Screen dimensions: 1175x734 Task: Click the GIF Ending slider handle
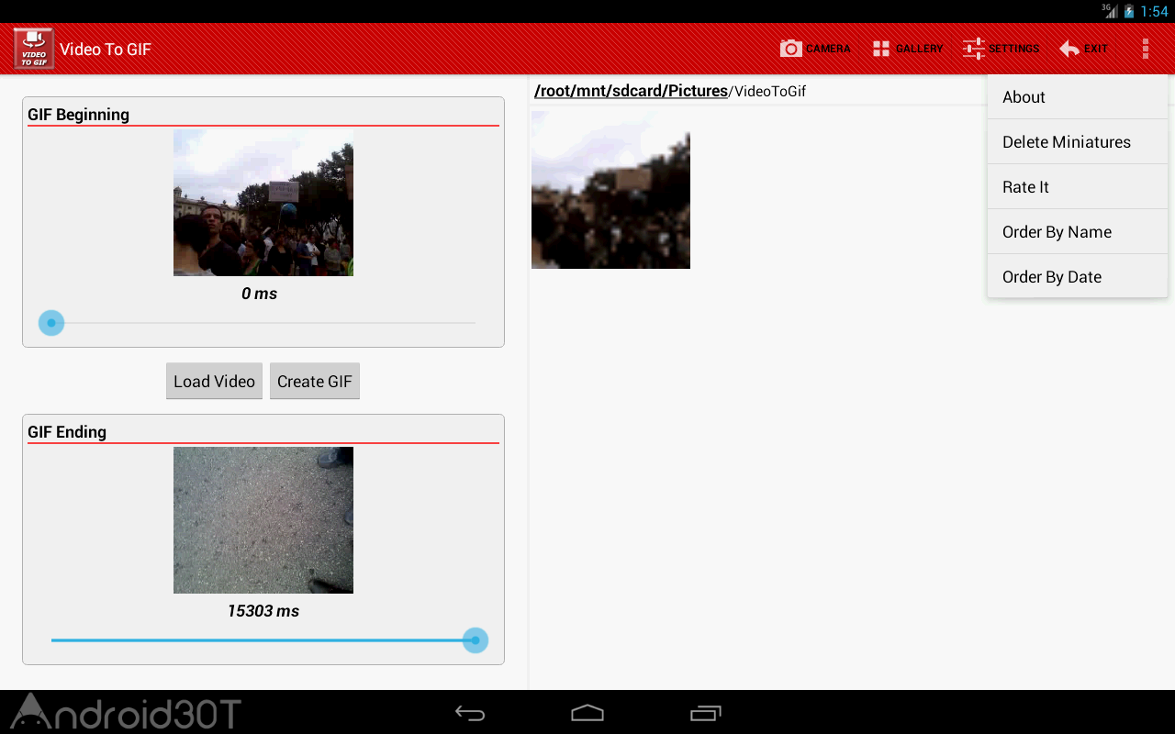[476, 640]
